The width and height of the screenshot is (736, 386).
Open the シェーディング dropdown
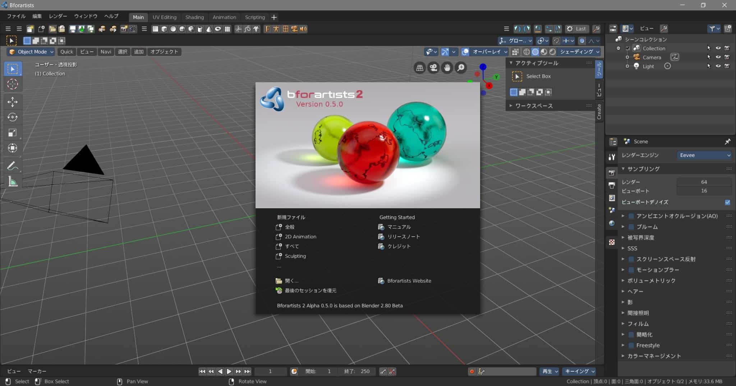click(x=579, y=52)
